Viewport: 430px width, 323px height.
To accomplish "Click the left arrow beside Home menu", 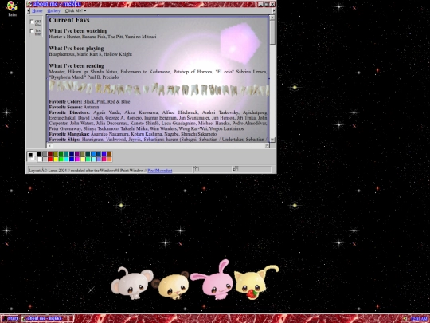I will click(x=28, y=10).
